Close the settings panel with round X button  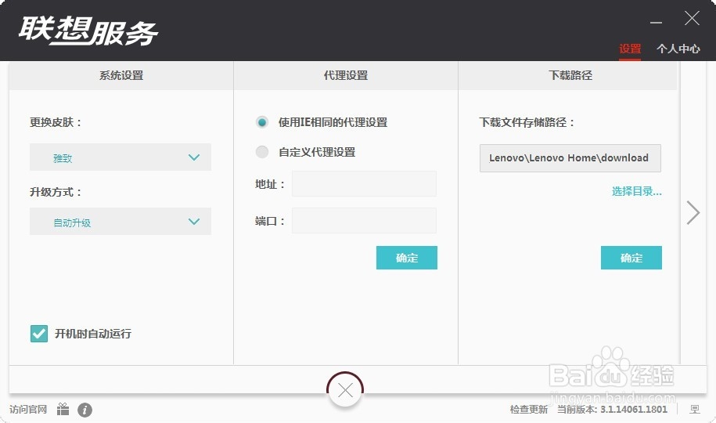point(345,391)
